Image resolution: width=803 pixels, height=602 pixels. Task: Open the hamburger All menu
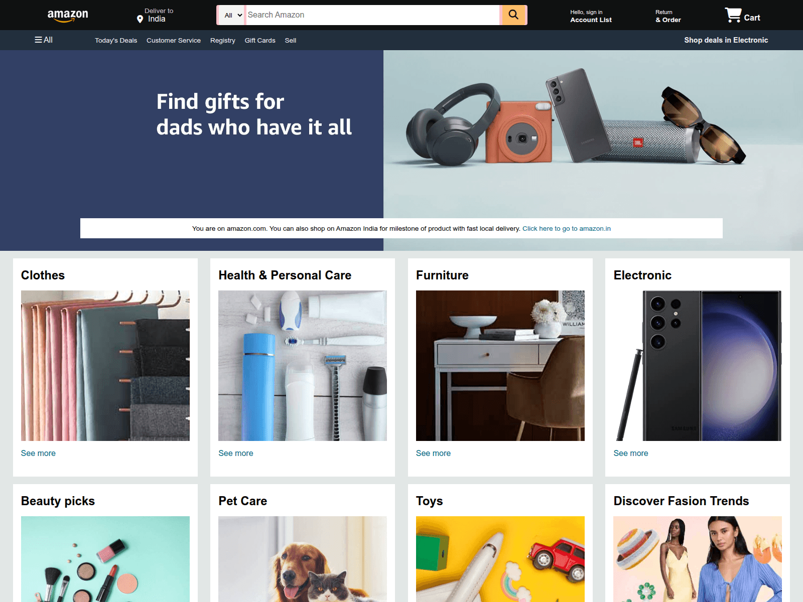[x=44, y=40]
